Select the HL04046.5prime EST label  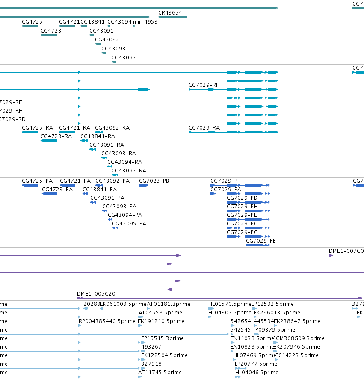click(x=257, y=373)
